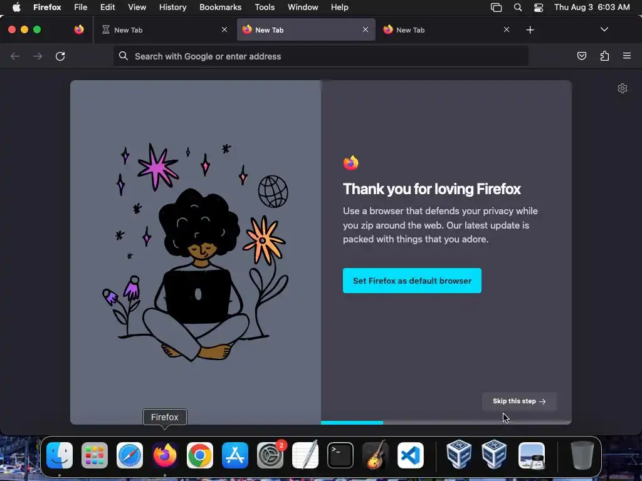Open Launchpad from the Dock
Image resolution: width=642 pixels, height=481 pixels.
pyautogui.click(x=95, y=455)
